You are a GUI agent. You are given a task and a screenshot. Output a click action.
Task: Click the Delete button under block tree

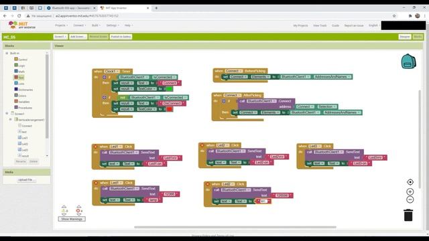34,161
